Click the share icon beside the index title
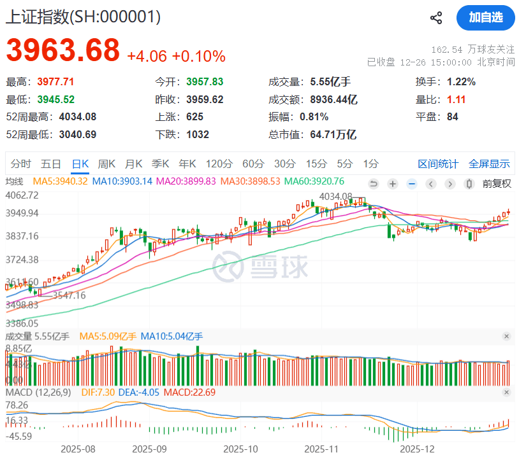519x455 pixels. click(x=436, y=18)
